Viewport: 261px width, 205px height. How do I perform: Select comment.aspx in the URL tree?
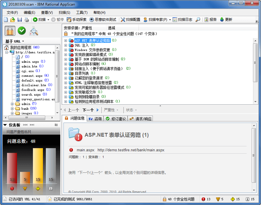click(32, 76)
